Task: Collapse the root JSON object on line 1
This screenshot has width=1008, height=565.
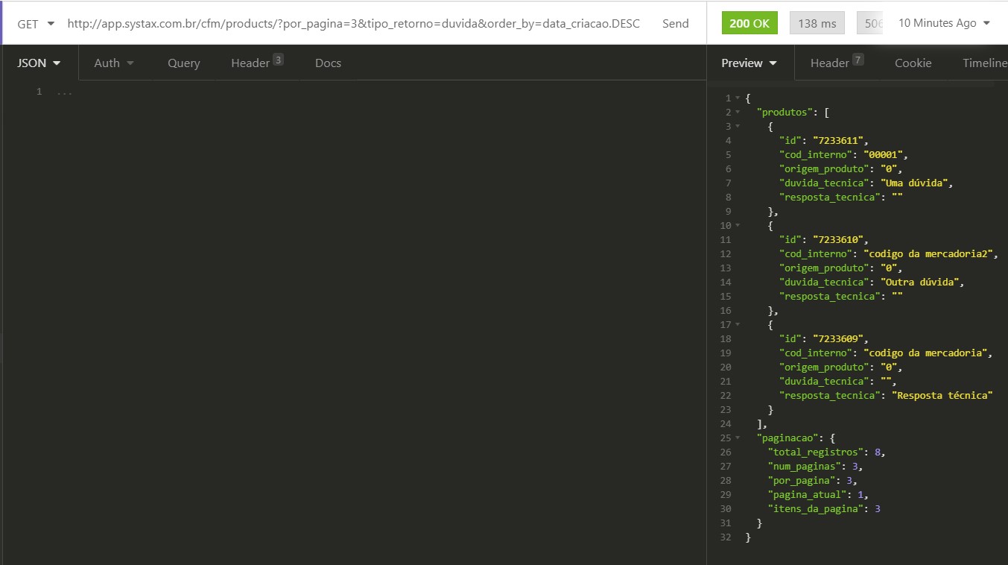Action: tap(738, 98)
